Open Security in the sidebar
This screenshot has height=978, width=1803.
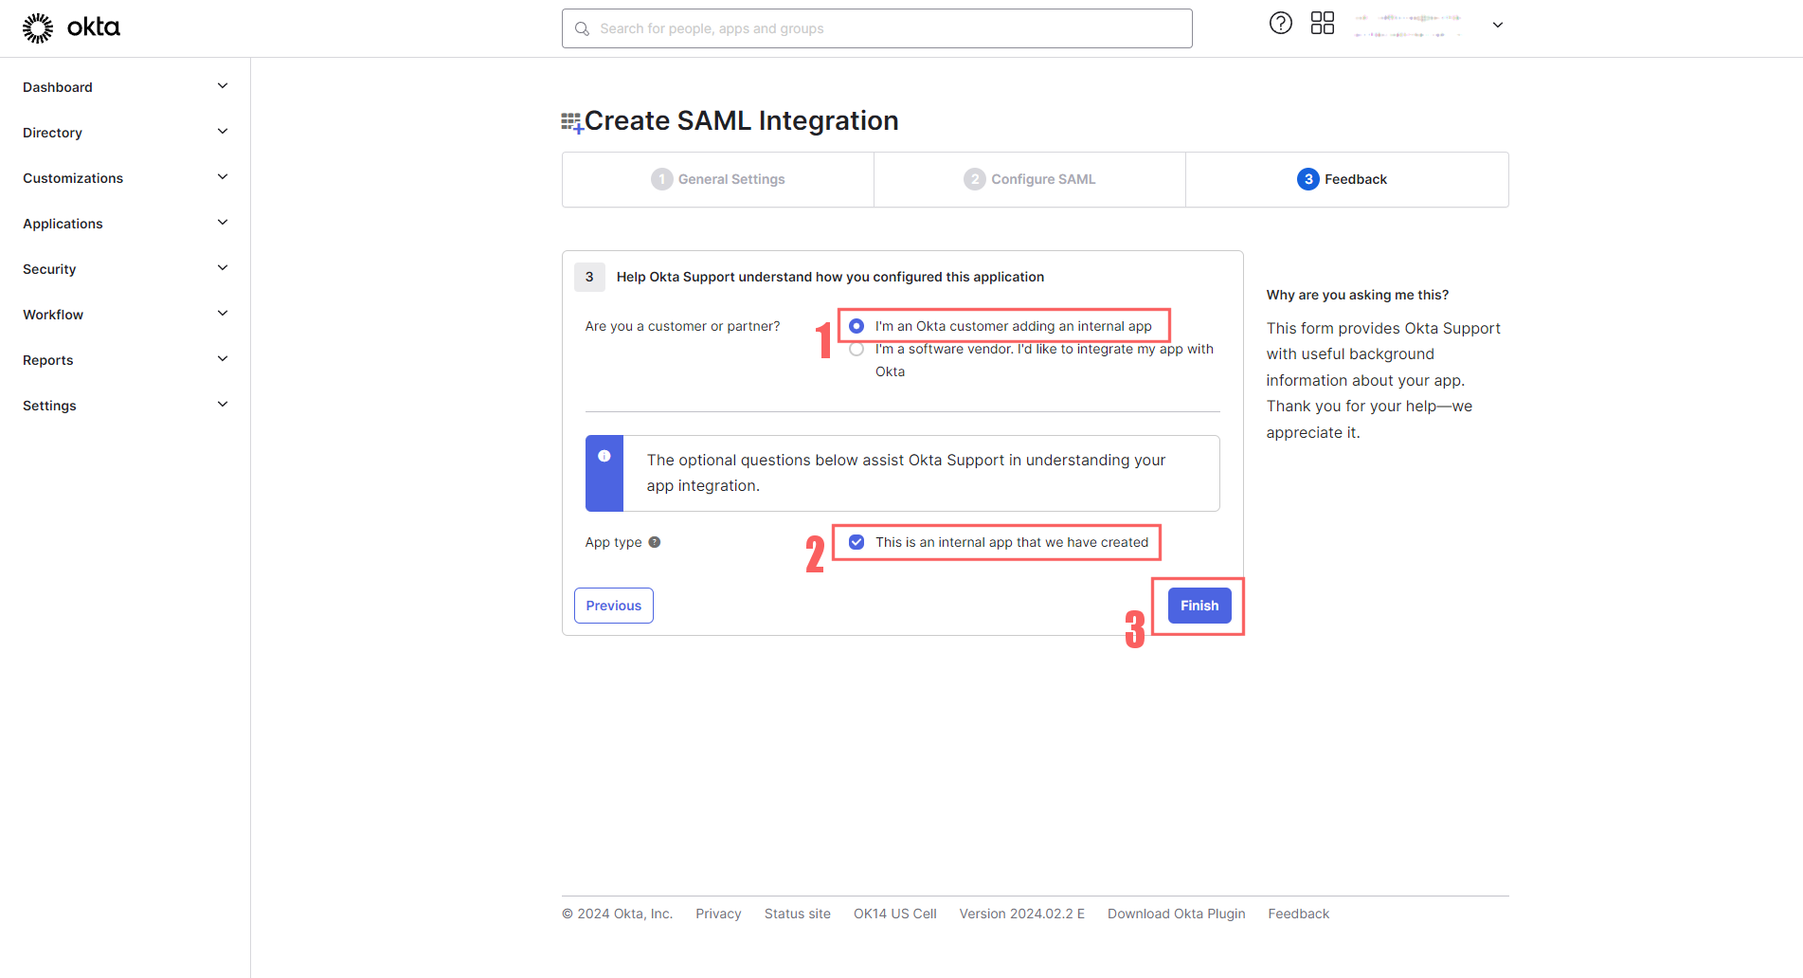click(49, 269)
